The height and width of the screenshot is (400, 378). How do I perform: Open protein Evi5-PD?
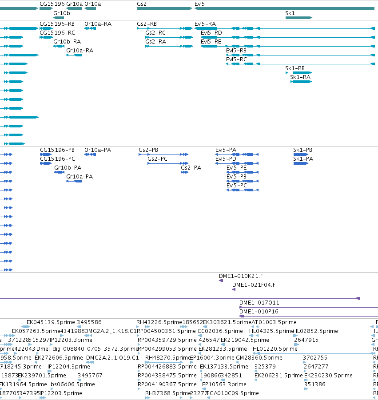[x=226, y=159]
